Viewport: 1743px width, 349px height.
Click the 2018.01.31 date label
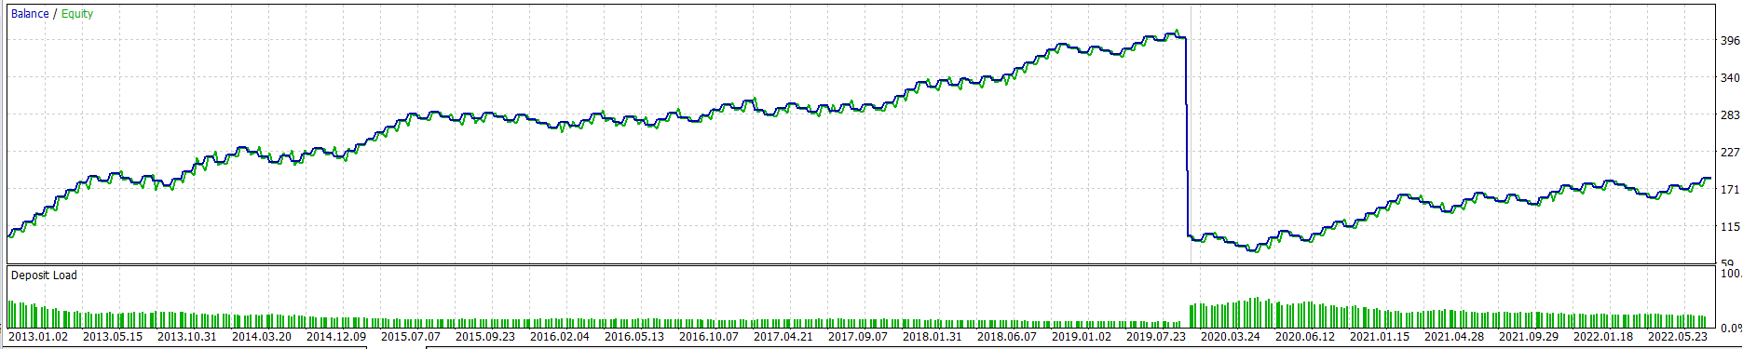(933, 337)
